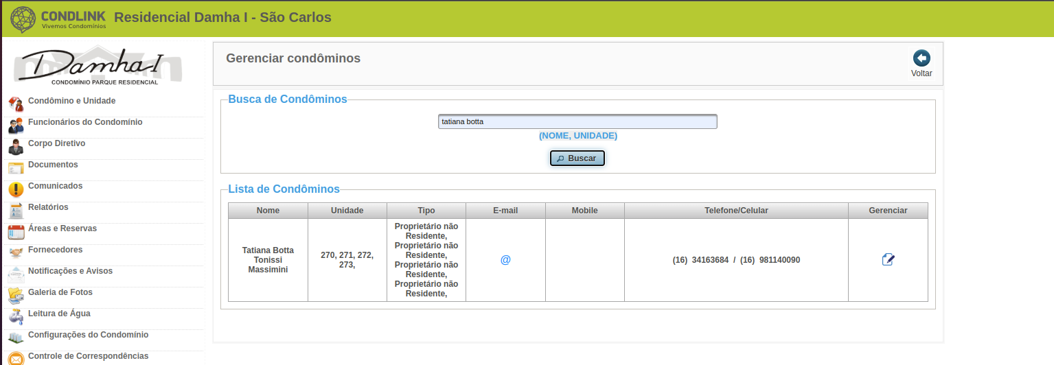Click the Galeria de Fotos icon
This screenshot has width=1054, height=365.
16,296
